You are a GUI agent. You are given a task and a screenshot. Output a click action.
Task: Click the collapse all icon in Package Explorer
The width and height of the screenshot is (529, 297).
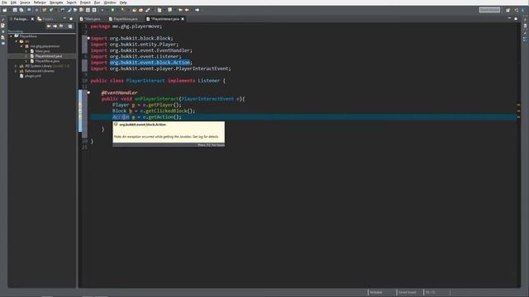point(70,26)
